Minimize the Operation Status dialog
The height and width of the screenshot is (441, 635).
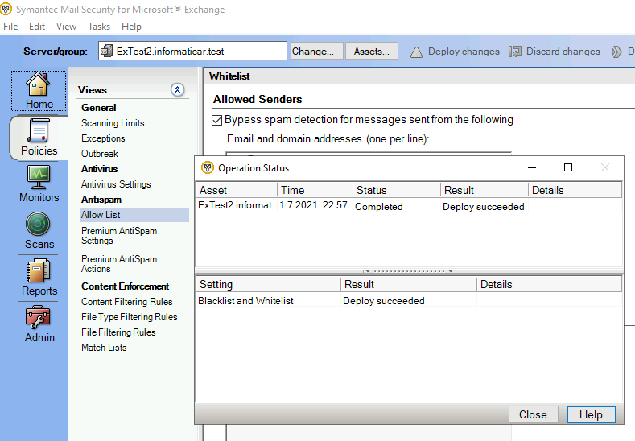[x=532, y=167]
